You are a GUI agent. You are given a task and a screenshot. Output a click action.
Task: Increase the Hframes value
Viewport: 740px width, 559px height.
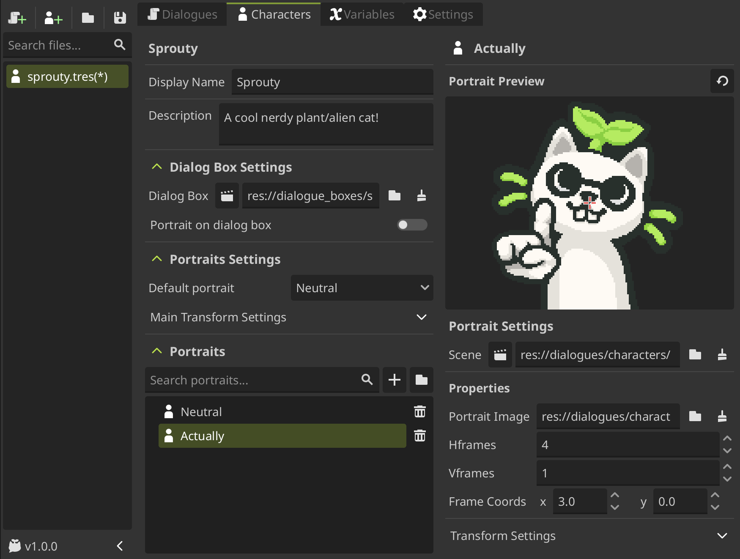click(727, 438)
